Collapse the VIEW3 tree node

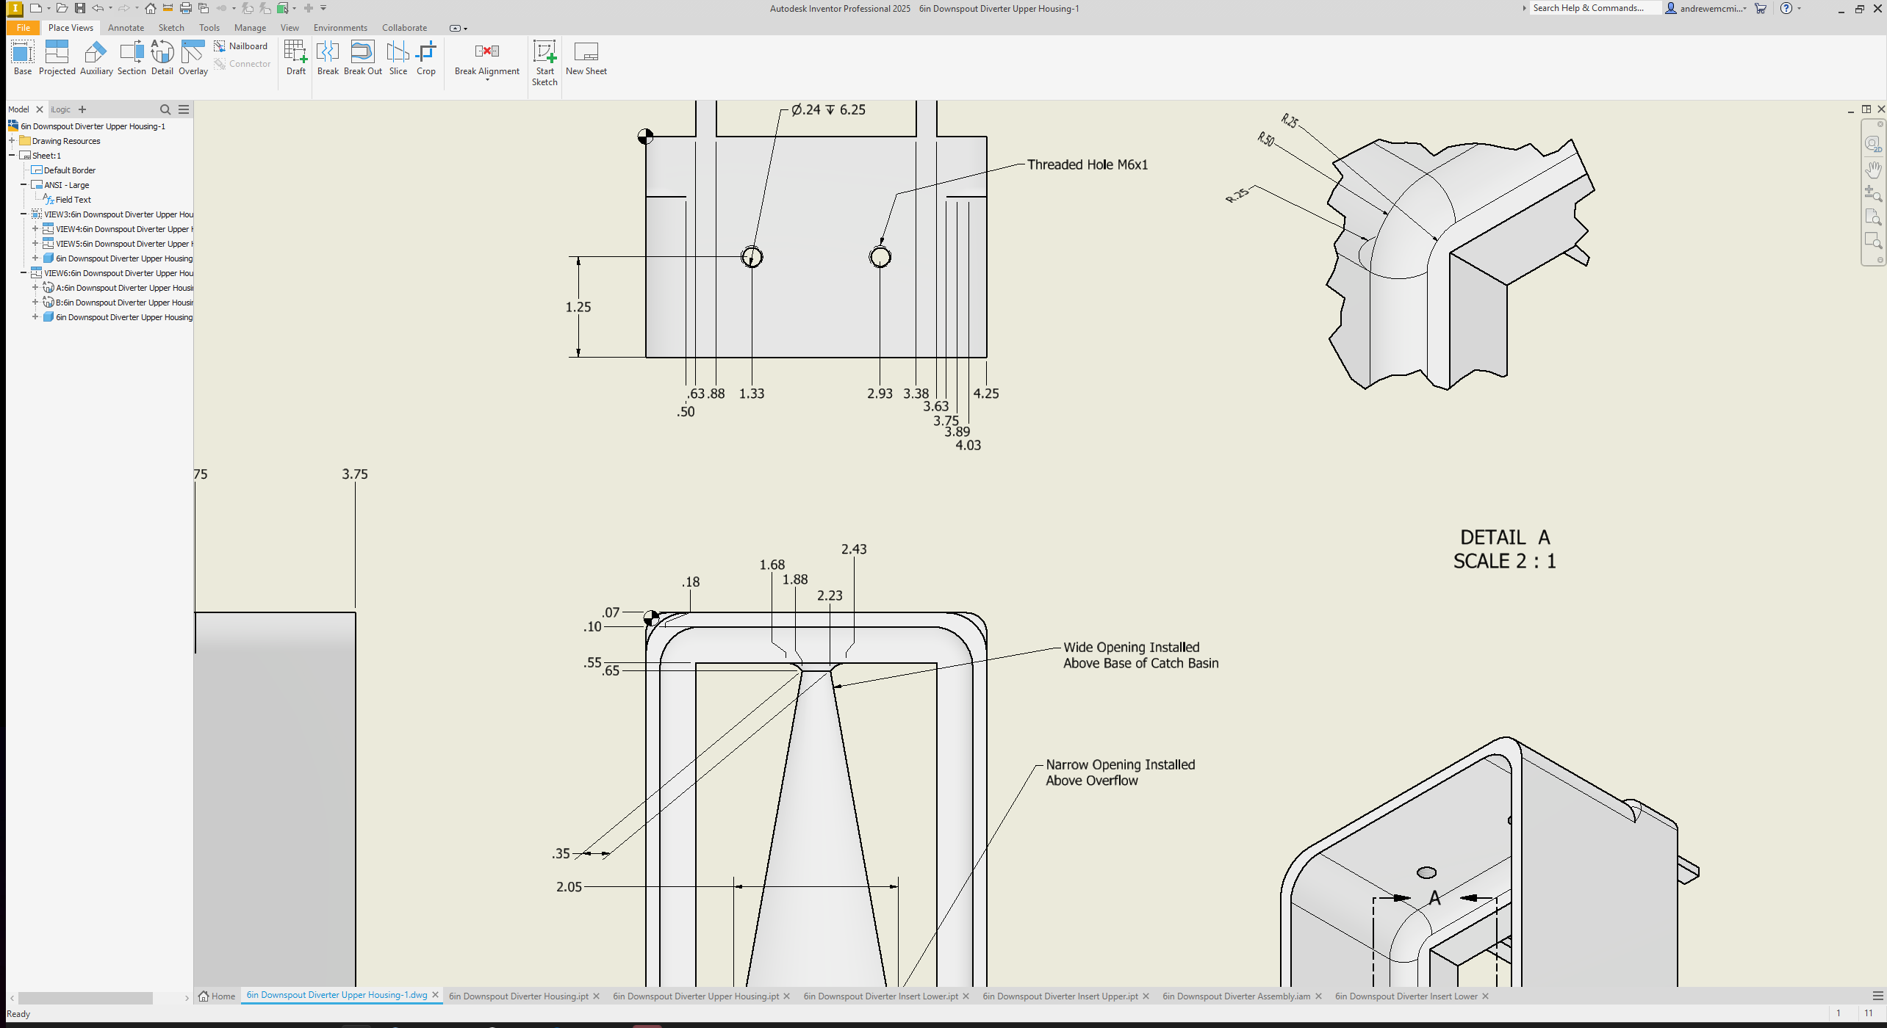pos(24,214)
